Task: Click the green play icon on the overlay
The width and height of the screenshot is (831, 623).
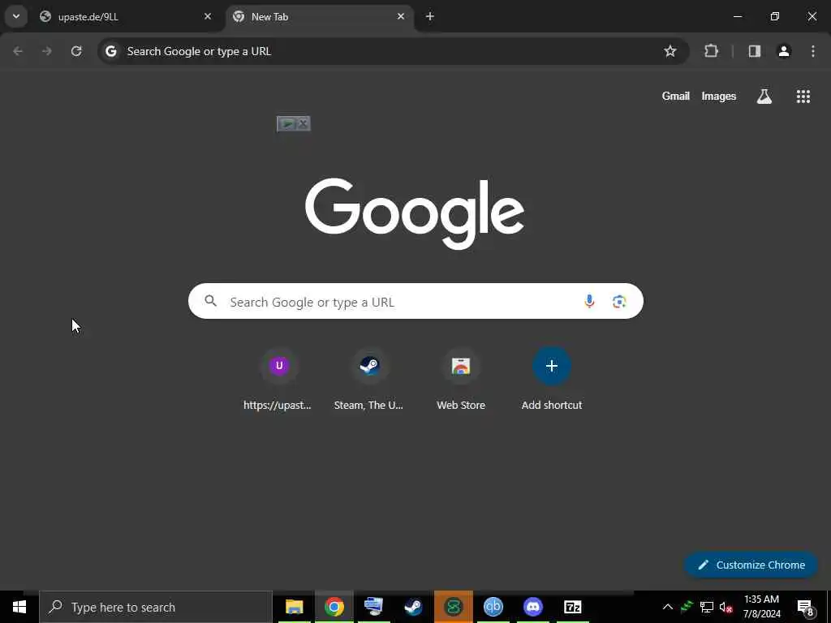Action: [286, 124]
